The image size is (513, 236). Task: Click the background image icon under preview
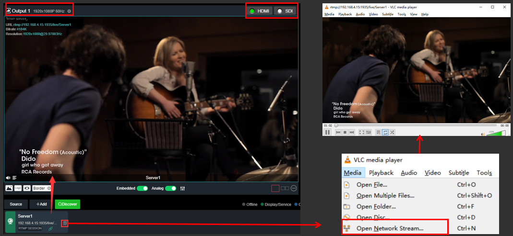[9, 188]
